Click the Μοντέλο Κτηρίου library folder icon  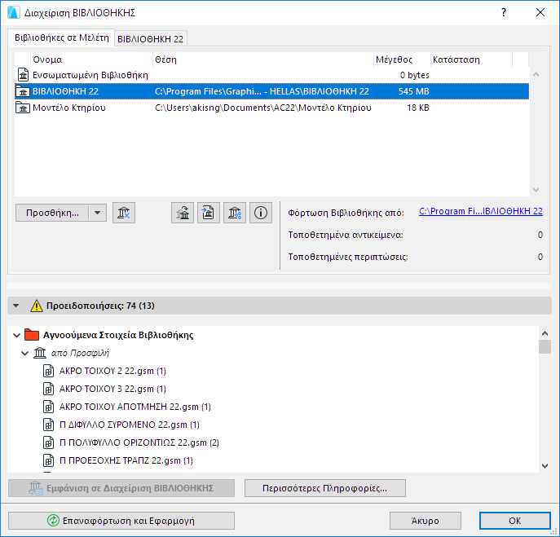23,108
